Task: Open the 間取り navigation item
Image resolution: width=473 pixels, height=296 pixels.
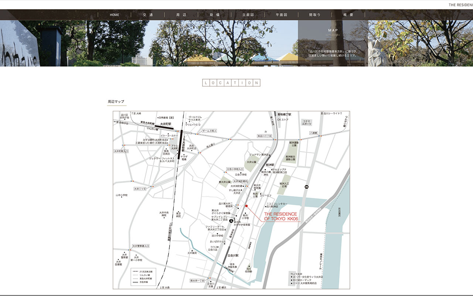Action: (x=315, y=15)
